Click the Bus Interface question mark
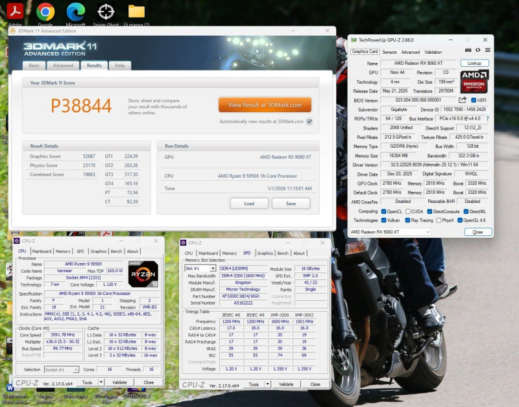The height and width of the screenshot is (407, 519). [x=488, y=119]
